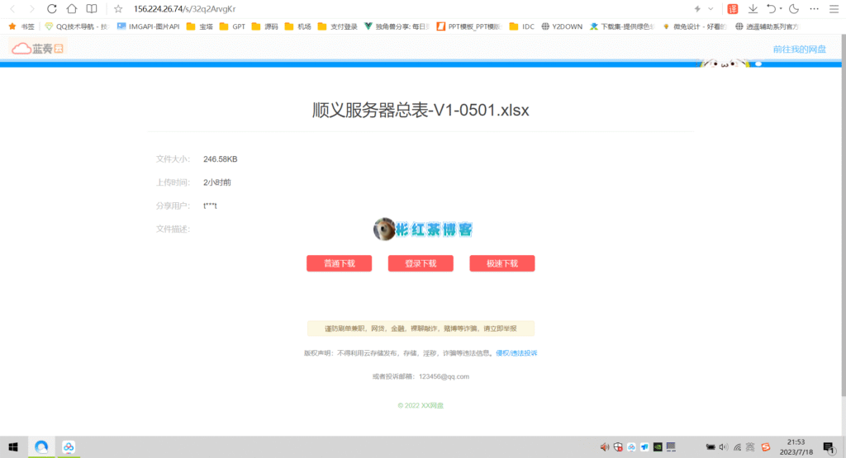Click the file size value 246.58KB

coord(220,159)
